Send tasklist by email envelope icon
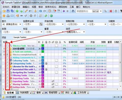 coord(12,16)
